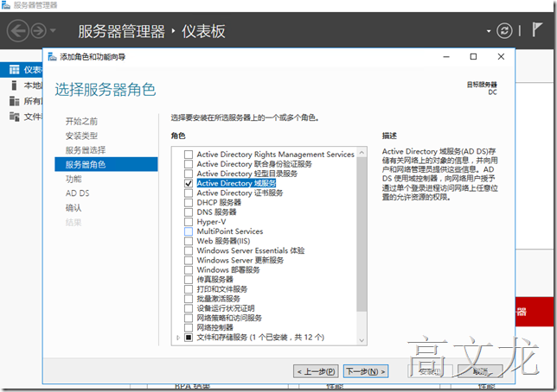Check the DNS 服务器 checkbox

(x=189, y=212)
